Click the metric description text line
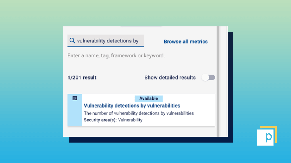 pos(139,113)
